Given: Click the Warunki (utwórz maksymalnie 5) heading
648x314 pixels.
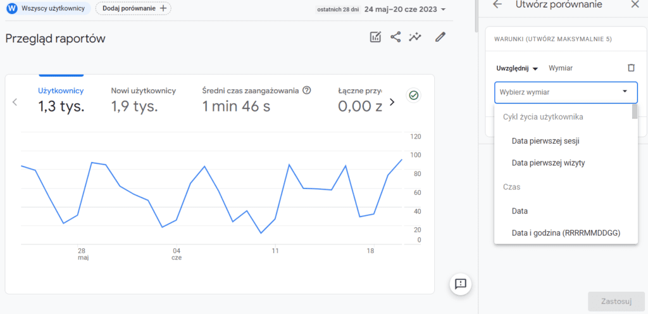Looking at the screenshot, I should point(553,39).
